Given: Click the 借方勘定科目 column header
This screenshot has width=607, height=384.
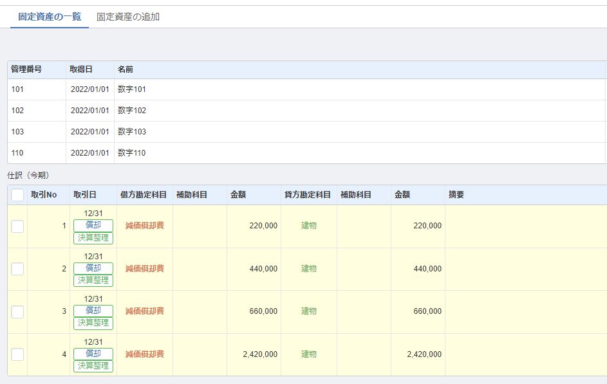Looking at the screenshot, I should (x=144, y=194).
